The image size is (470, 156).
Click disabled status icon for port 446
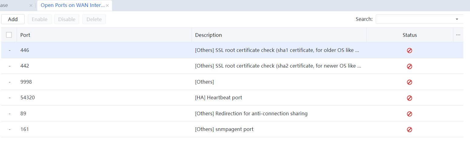(x=409, y=50)
